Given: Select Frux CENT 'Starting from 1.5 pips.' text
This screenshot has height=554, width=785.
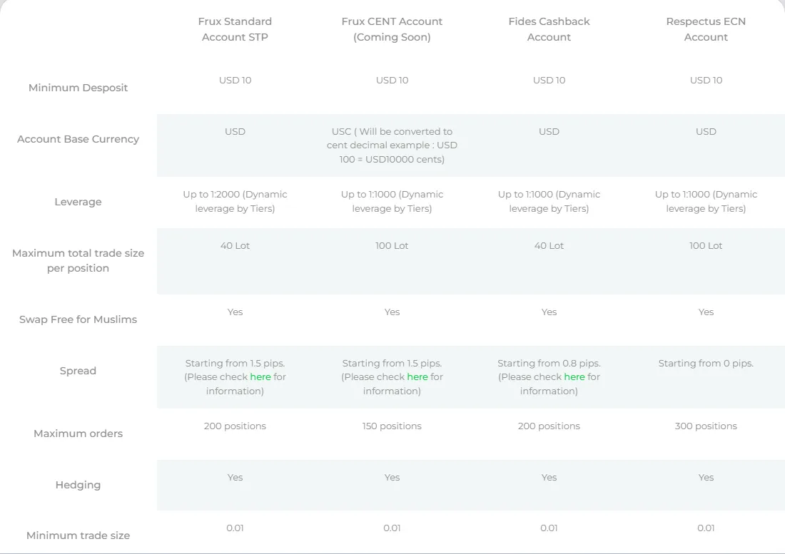Looking at the screenshot, I should click(392, 364).
